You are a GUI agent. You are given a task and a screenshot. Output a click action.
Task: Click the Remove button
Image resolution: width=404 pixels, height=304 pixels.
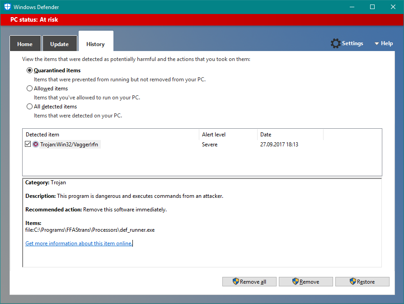[x=306, y=281]
